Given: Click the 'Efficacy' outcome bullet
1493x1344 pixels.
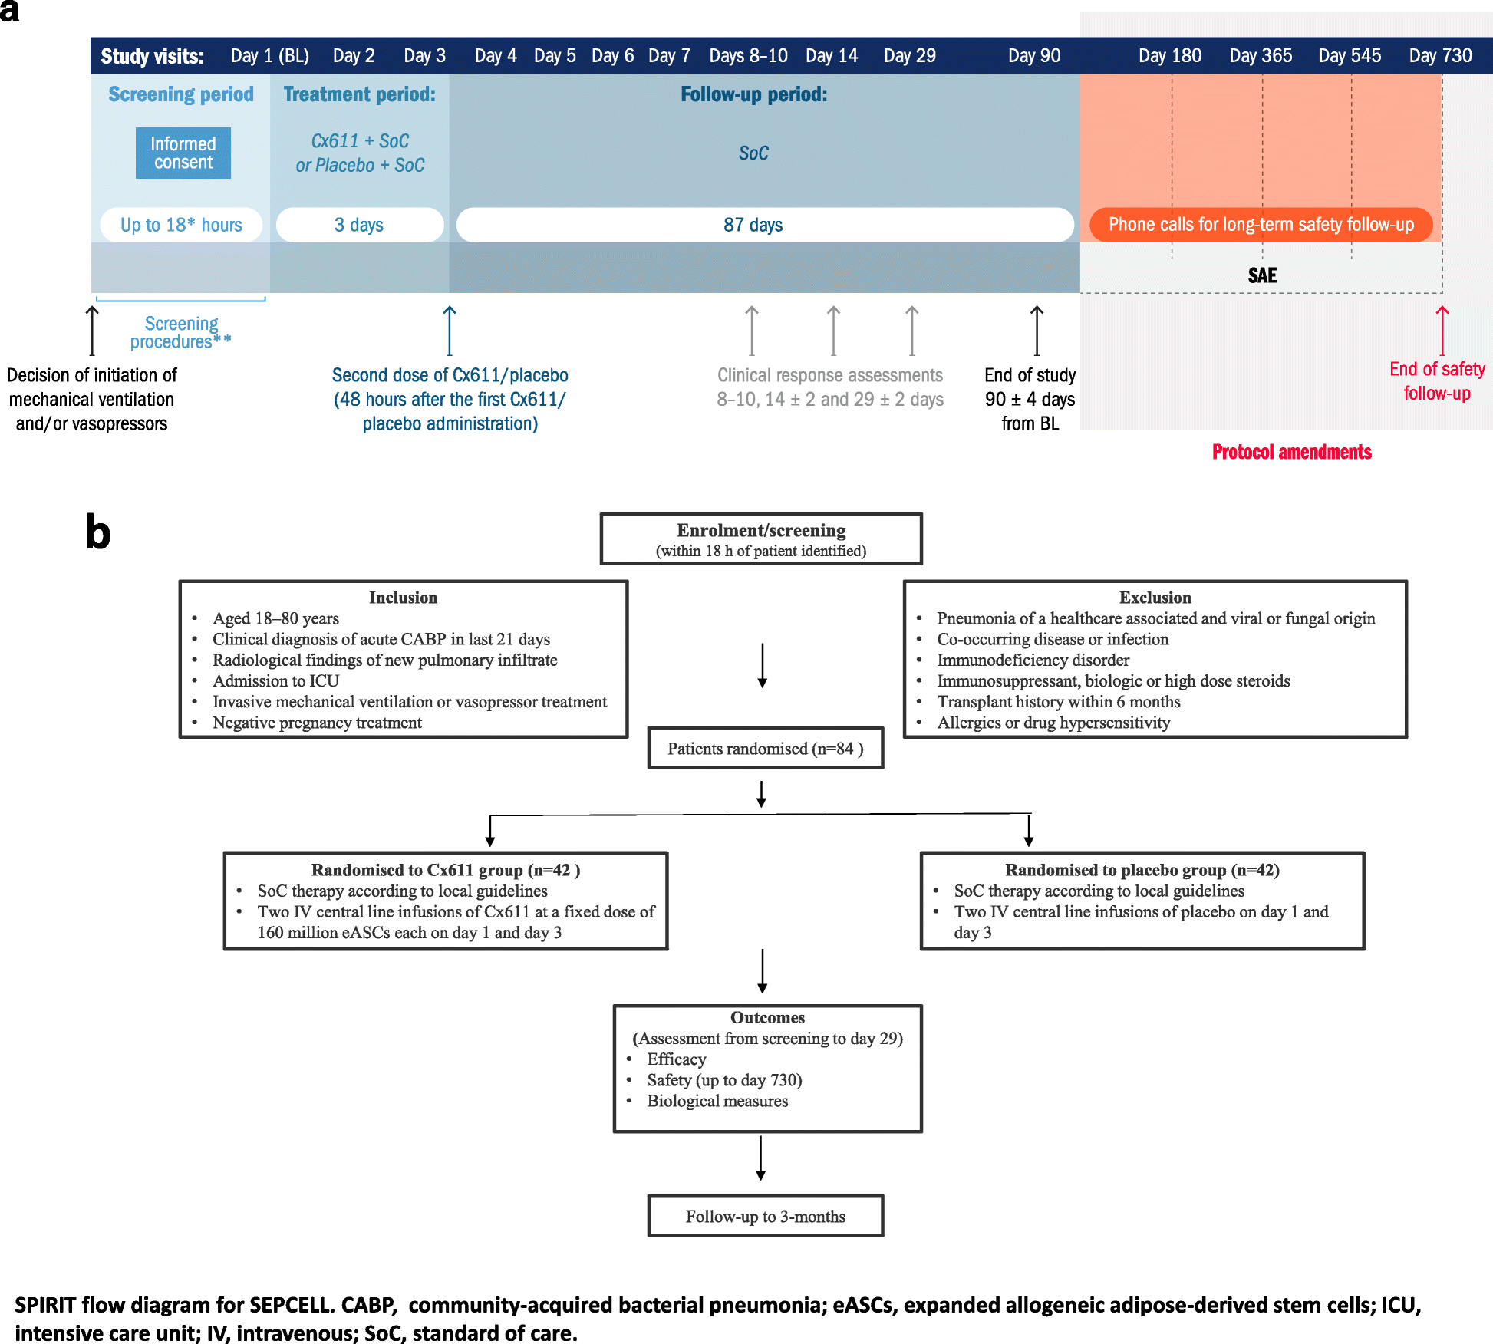Looking at the screenshot, I should click(676, 1059).
